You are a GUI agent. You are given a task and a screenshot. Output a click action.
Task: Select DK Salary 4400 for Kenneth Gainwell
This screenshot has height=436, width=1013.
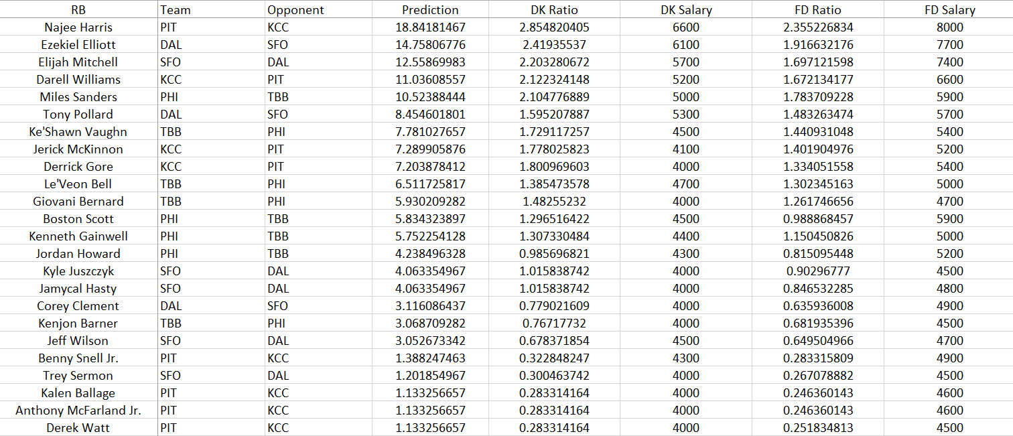coord(685,236)
